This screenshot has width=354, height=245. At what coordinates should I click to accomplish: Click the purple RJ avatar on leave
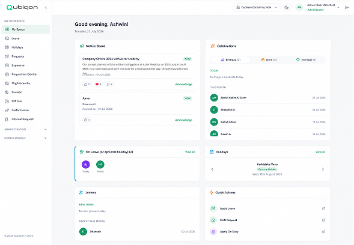pos(86,165)
